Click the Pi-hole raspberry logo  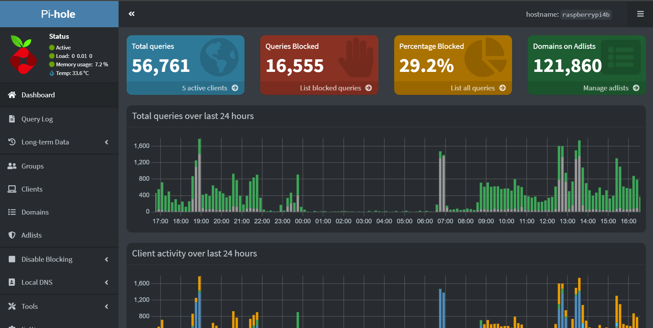pyautogui.click(x=23, y=55)
